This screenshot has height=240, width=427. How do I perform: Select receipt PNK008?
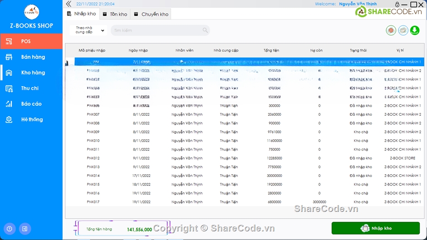(93, 123)
